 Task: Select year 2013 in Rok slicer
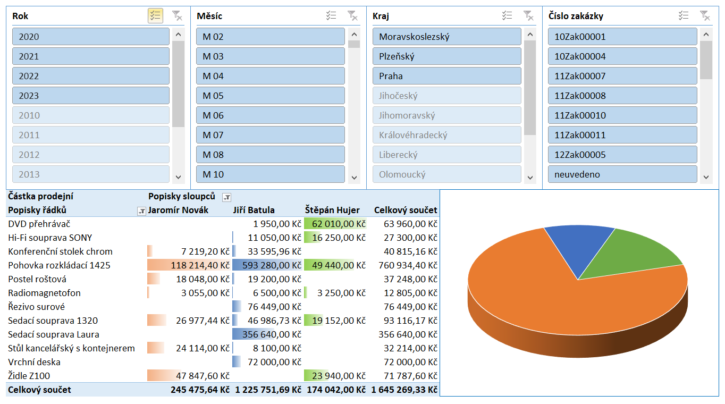coord(91,174)
